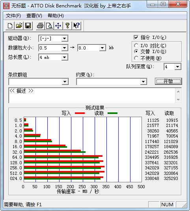Open the 帮助(H) menu
The width and height of the screenshot is (190, 211).
click(56, 16)
